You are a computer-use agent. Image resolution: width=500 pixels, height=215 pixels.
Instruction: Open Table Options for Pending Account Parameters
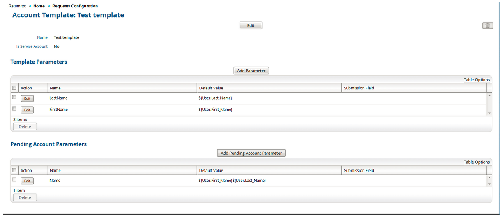477,162
